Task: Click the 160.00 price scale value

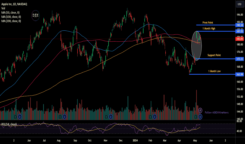Action: (240, 82)
